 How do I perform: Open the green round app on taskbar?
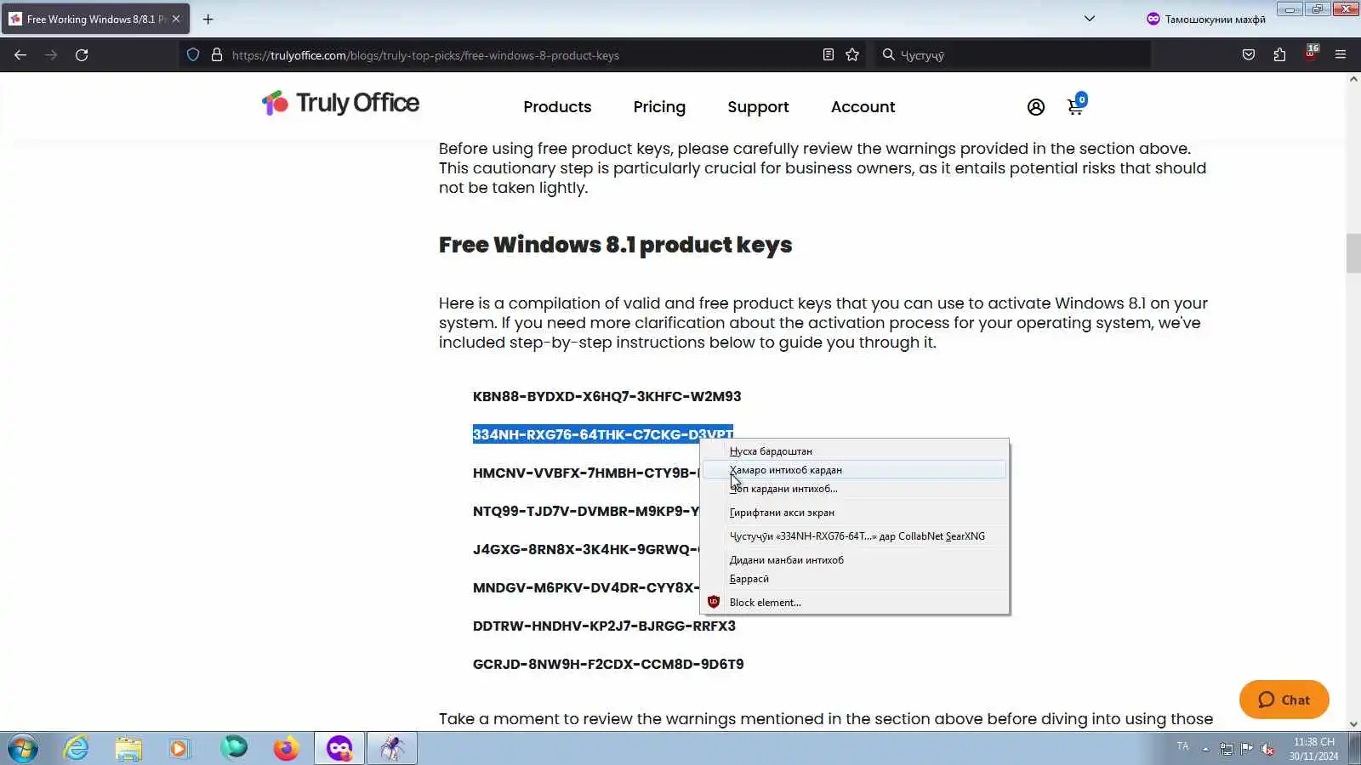pyautogui.click(x=233, y=748)
